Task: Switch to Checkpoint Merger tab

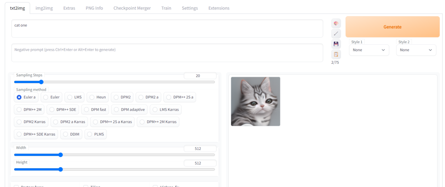Action: 132,8
